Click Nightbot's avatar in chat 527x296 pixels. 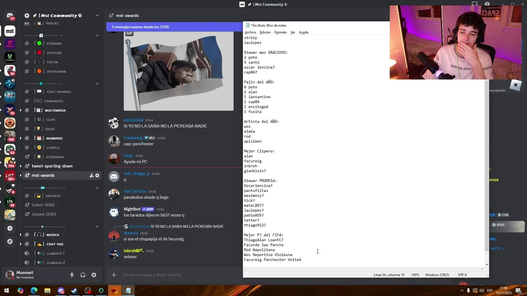pos(114,212)
